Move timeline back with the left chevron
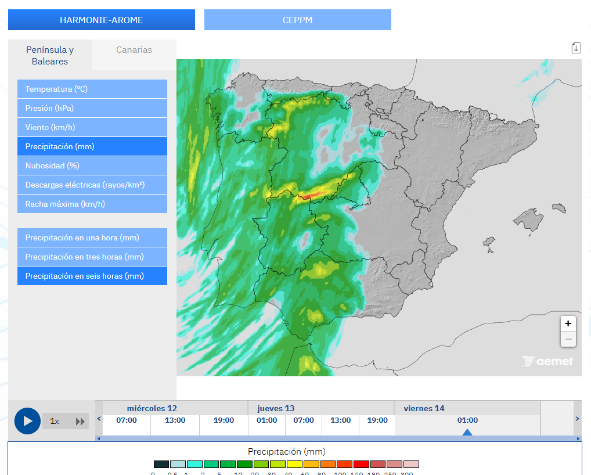Image resolution: width=591 pixels, height=475 pixels. pyautogui.click(x=99, y=419)
